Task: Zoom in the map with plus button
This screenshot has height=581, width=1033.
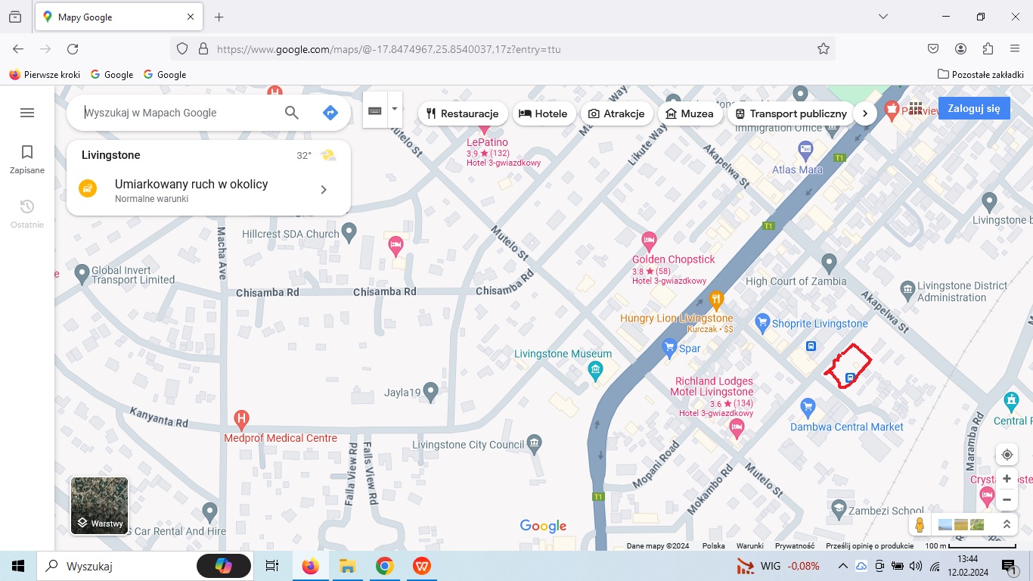Action: [1007, 479]
